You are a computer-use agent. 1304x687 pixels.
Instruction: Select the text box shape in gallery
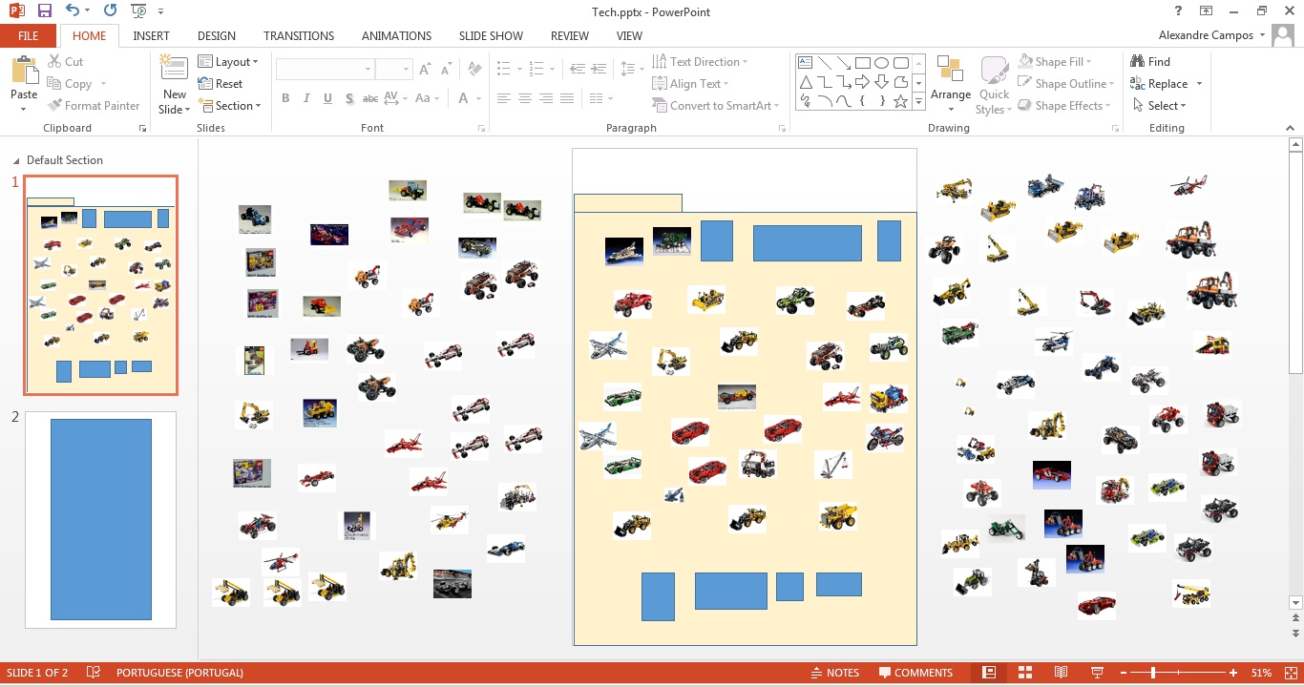(805, 62)
